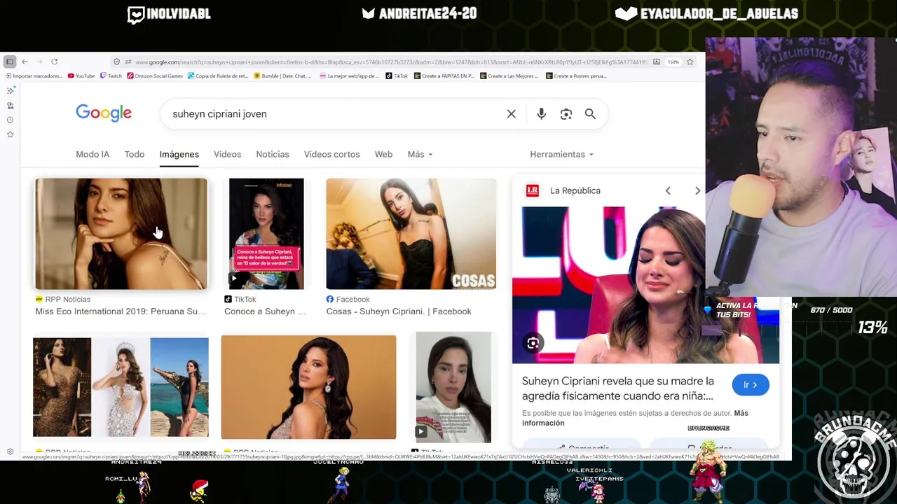The image size is (897, 504).
Task: Click the Firefox sidebar toggle icon
Action: [x=10, y=62]
